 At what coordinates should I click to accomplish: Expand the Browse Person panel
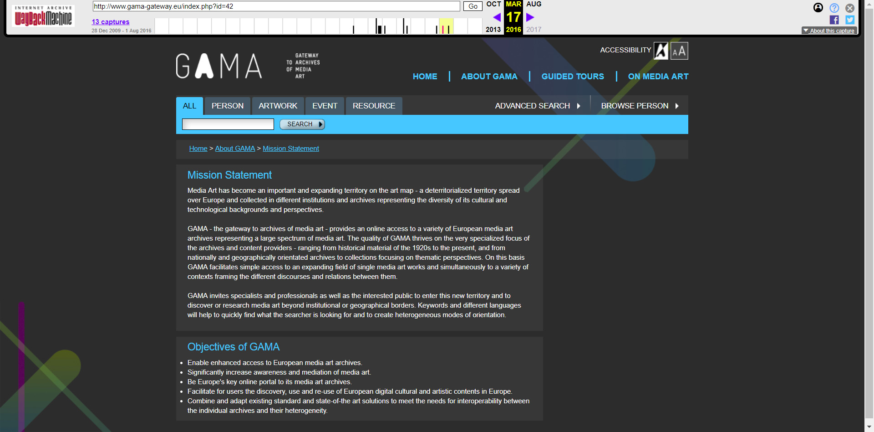tap(640, 106)
